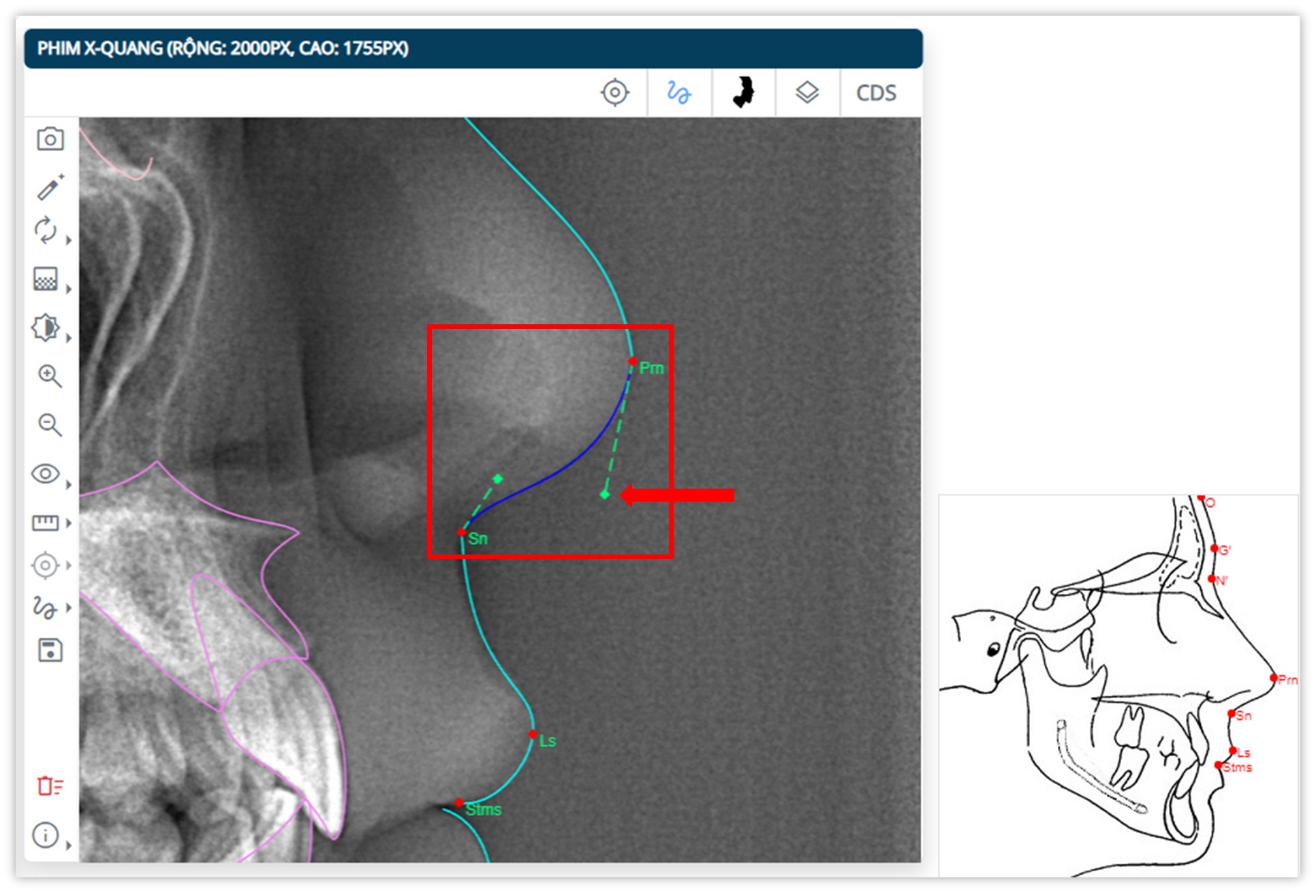Select the top toolbar landmark target tab
The image size is (1316, 893).
tap(615, 93)
